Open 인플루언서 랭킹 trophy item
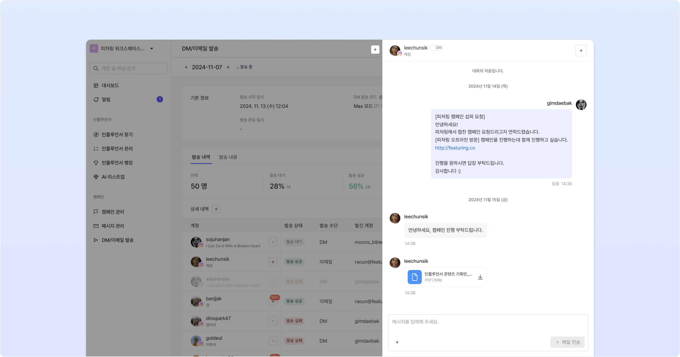This screenshot has width=680, height=357. click(x=117, y=163)
